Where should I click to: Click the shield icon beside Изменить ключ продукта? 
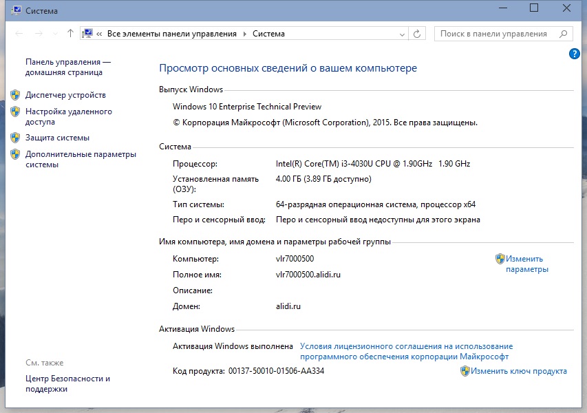(465, 371)
